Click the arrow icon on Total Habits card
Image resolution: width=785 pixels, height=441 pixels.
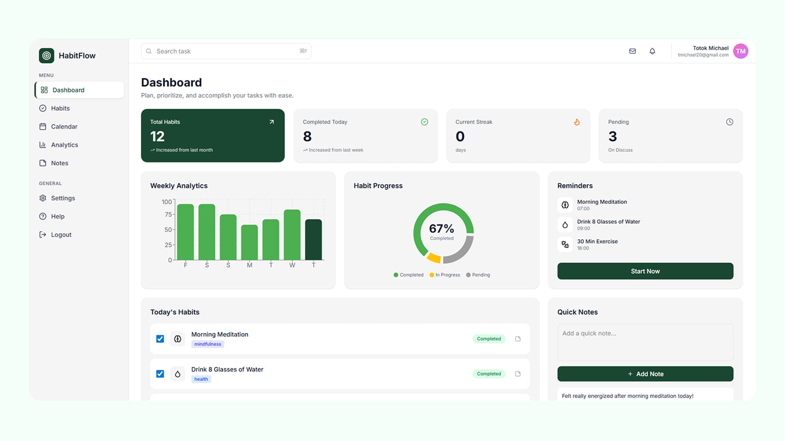point(272,122)
